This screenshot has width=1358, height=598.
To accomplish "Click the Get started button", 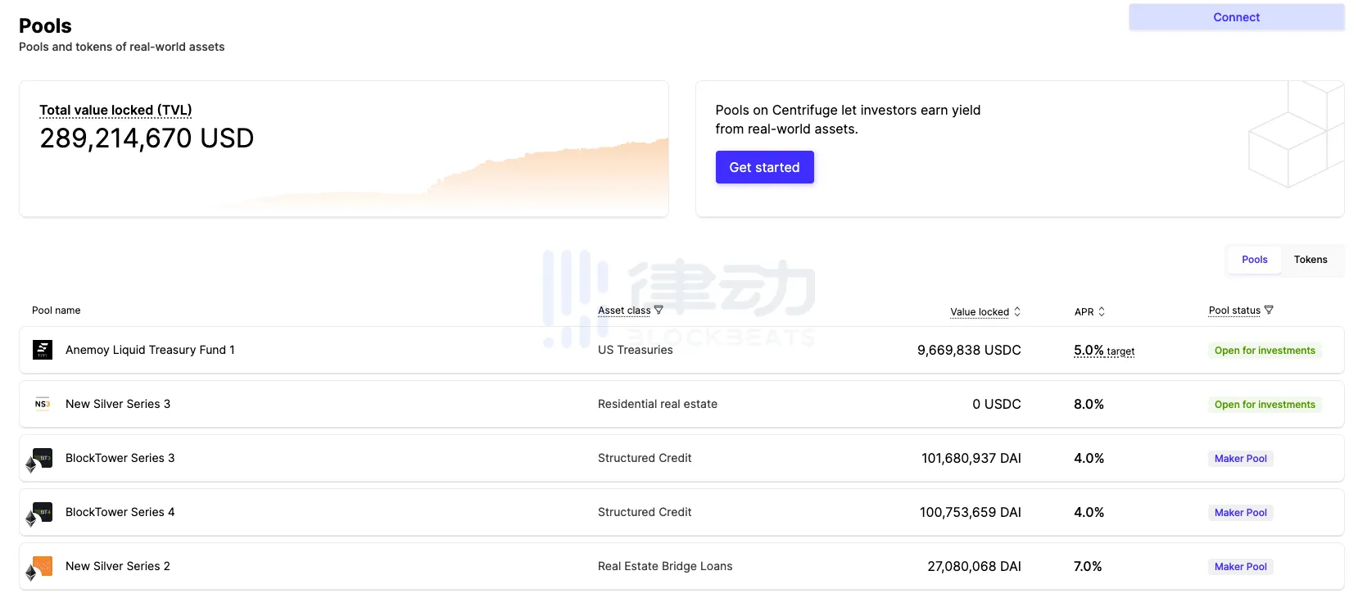I will click(x=764, y=167).
